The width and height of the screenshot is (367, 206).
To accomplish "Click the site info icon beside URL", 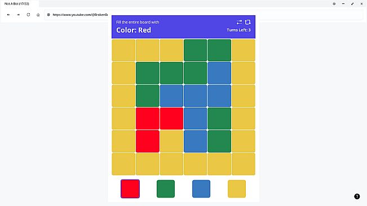I will [48, 15].
